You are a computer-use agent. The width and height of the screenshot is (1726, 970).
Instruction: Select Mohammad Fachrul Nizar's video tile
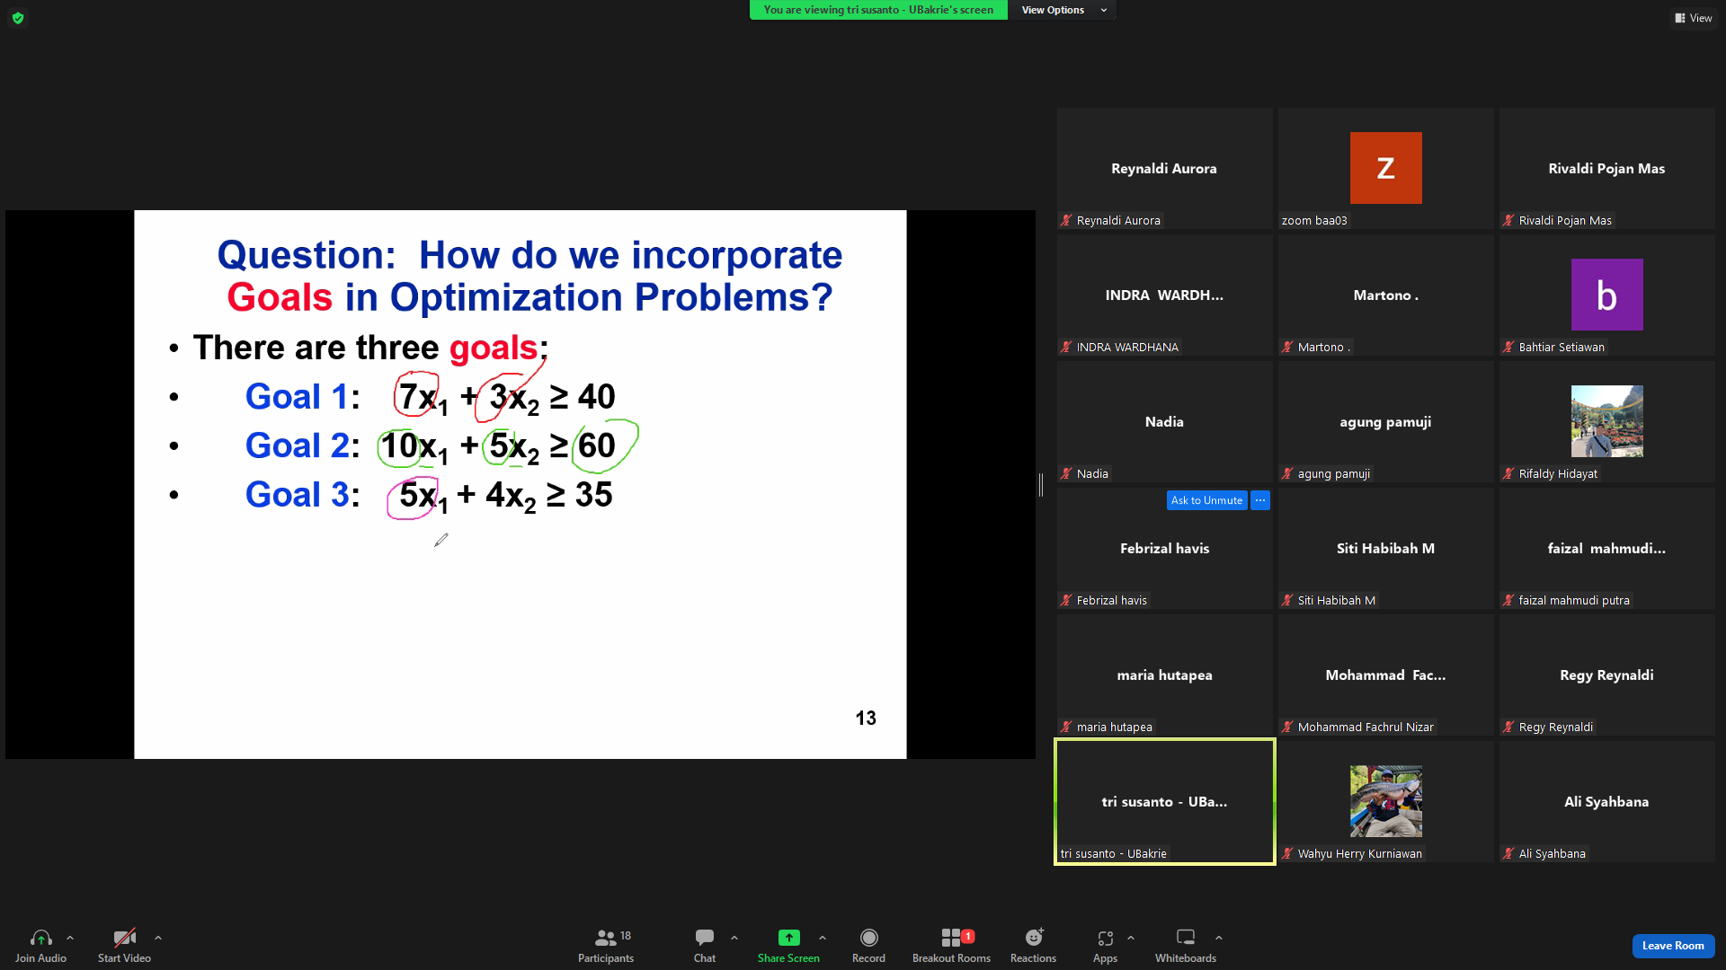point(1385,675)
